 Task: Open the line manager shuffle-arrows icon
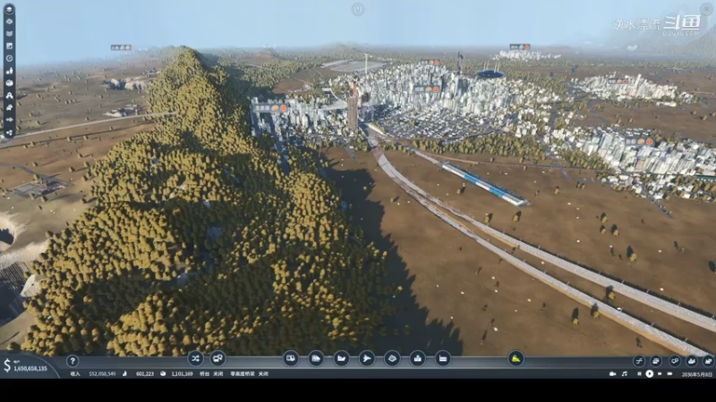(195, 359)
